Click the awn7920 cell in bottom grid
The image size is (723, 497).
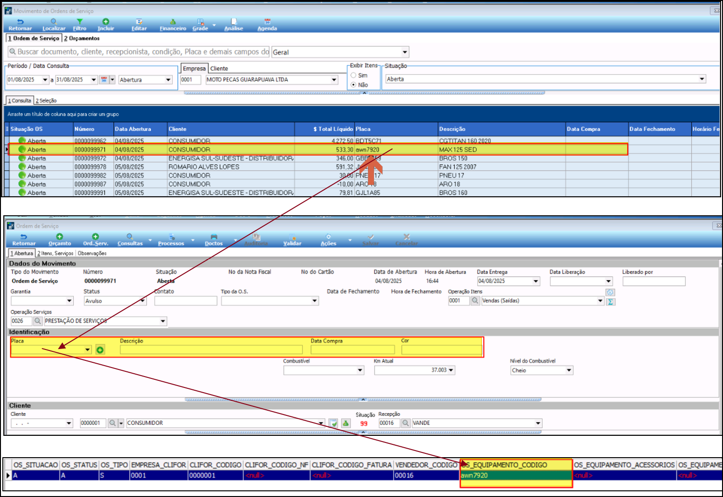coord(516,475)
